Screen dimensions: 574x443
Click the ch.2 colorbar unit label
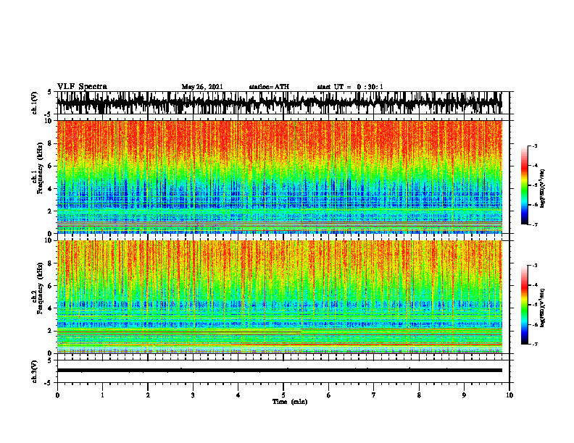(x=543, y=308)
